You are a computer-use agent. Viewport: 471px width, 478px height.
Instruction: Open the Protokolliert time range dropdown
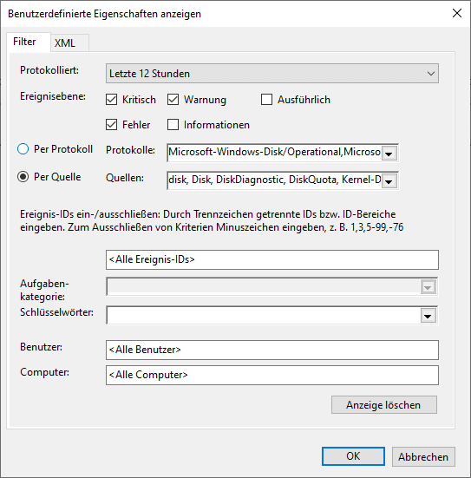(271, 74)
